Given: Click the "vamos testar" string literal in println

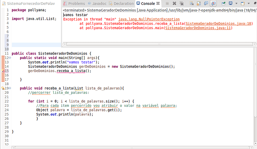Looking at the screenshot, I should click(81, 62).
